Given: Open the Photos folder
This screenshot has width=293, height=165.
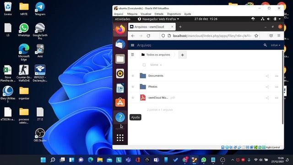Looking at the screenshot, I should pyautogui.click(x=153, y=87).
